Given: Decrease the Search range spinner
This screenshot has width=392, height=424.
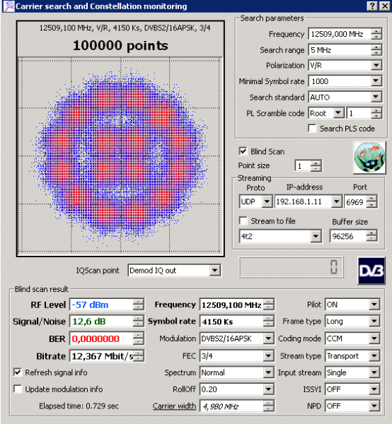Looking at the screenshot, I should (x=376, y=53).
